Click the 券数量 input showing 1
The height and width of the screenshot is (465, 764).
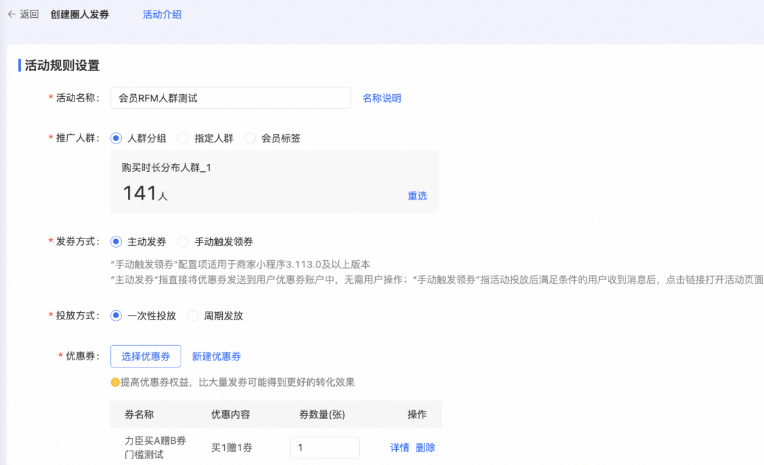point(324,447)
